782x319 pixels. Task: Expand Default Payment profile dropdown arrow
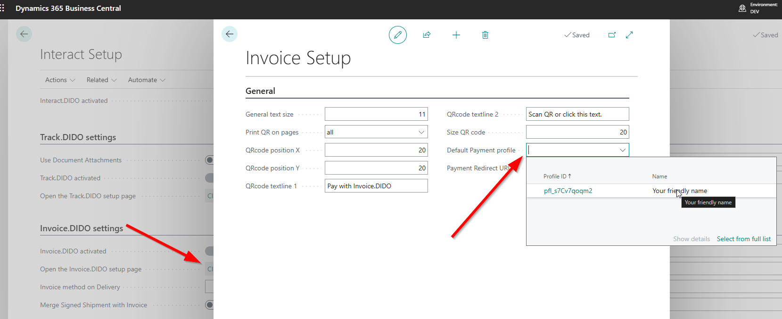pyautogui.click(x=623, y=150)
